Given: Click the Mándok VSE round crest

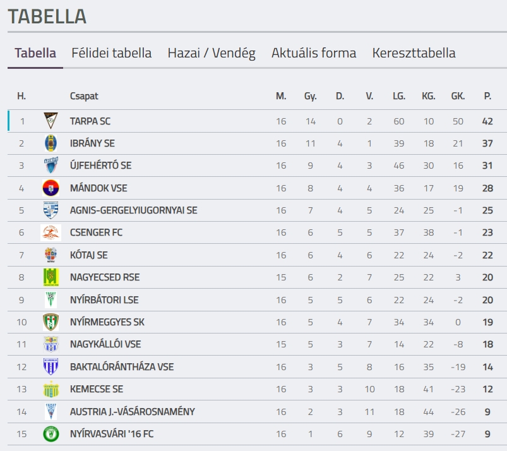Looking at the screenshot, I should [51, 188].
